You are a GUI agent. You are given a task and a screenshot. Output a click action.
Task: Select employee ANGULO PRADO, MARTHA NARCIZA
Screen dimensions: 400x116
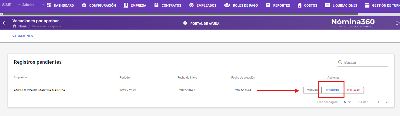[39, 90]
